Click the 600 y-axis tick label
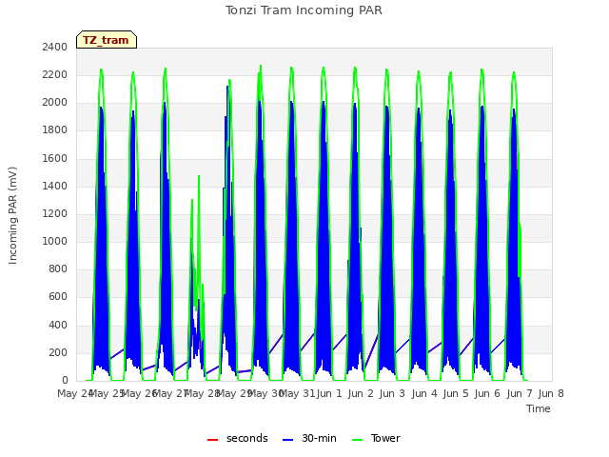The height and width of the screenshot is (457, 609). (58, 297)
